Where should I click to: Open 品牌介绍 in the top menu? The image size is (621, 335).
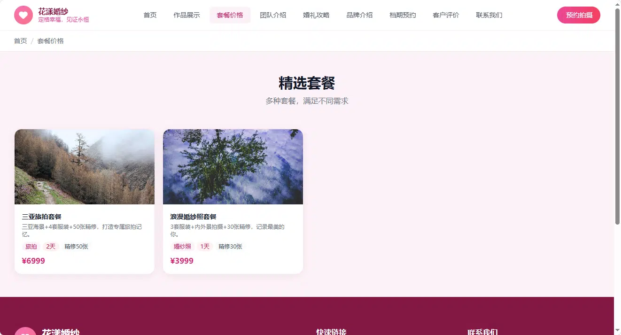(x=359, y=15)
